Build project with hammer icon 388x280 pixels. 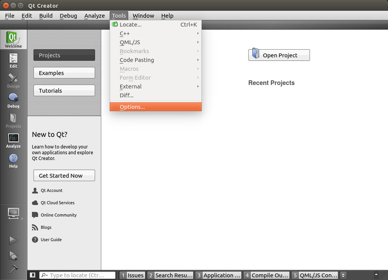pos(13,269)
